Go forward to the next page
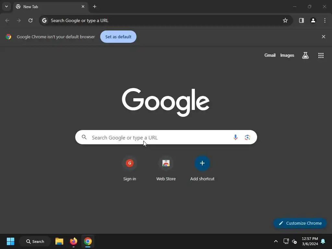 [19, 20]
